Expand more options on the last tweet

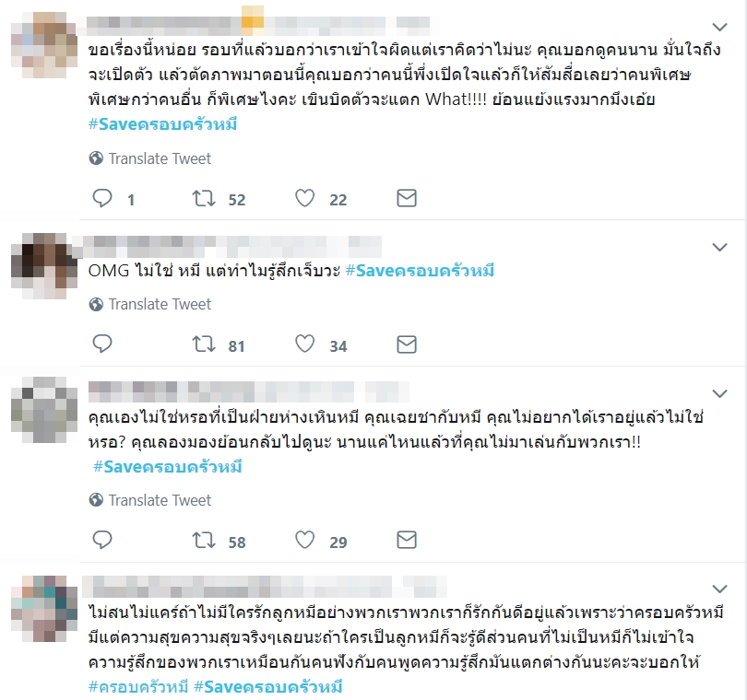pos(719,589)
